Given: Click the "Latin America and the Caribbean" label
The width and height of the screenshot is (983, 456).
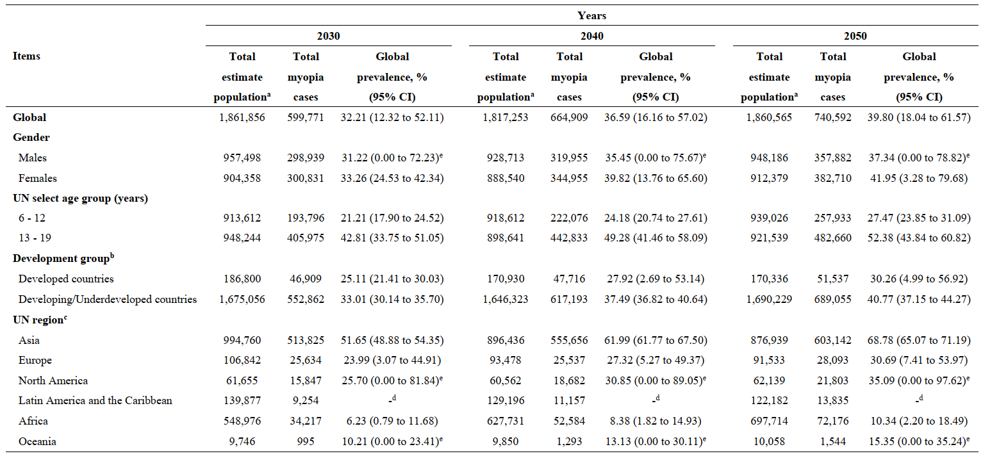Looking at the screenshot, I should pyautogui.click(x=95, y=401).
